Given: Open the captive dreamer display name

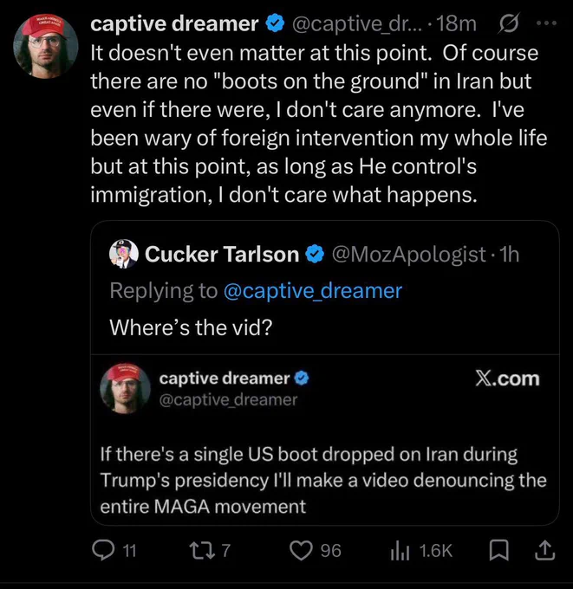Looking at the screenshot, I should pos(174,23).
